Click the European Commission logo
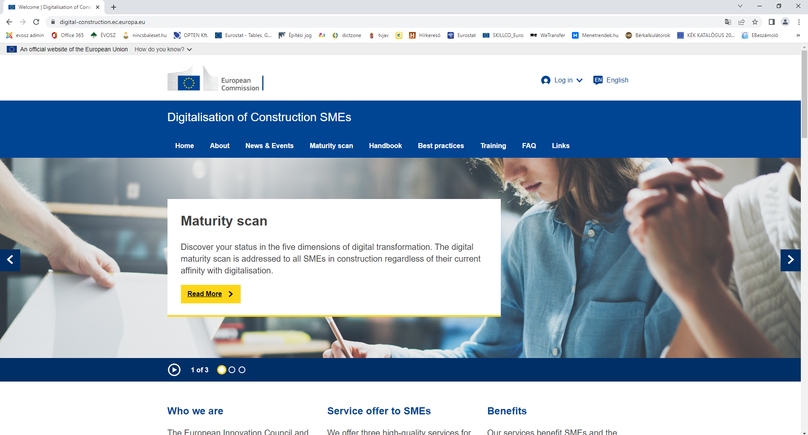 click(x=215, y=79)
